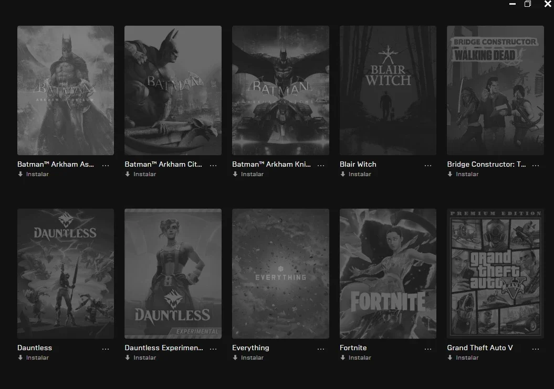Select Batman Arkham Knight cover art
The image size is (554, 389).
pos(280,90)
